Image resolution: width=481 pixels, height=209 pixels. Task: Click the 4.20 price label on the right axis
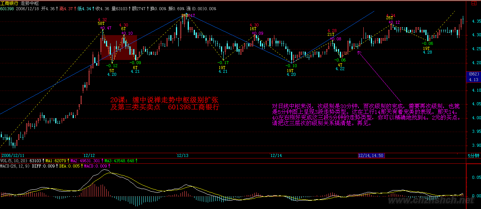click(476, 63)
